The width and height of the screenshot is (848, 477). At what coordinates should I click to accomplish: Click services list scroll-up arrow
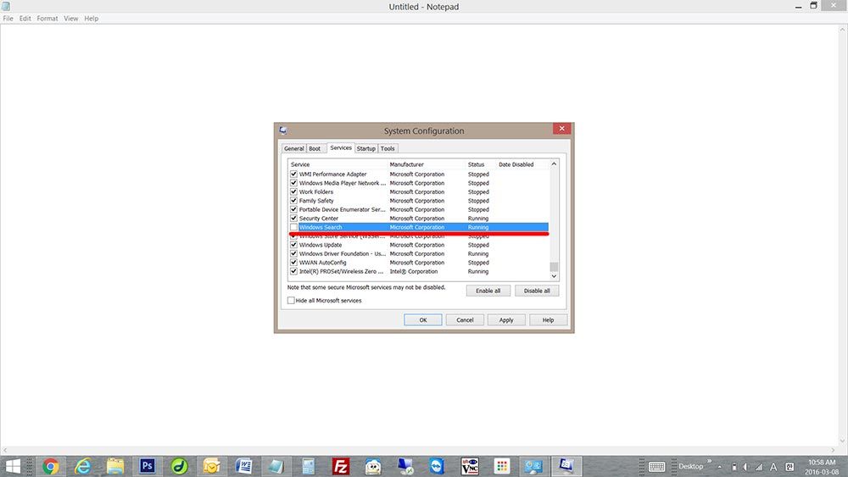coord(554,164)
